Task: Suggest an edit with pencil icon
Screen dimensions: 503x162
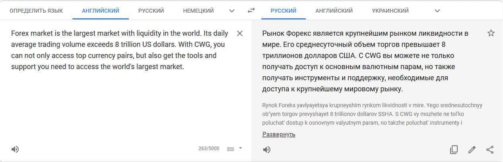Action: (472, 149)
